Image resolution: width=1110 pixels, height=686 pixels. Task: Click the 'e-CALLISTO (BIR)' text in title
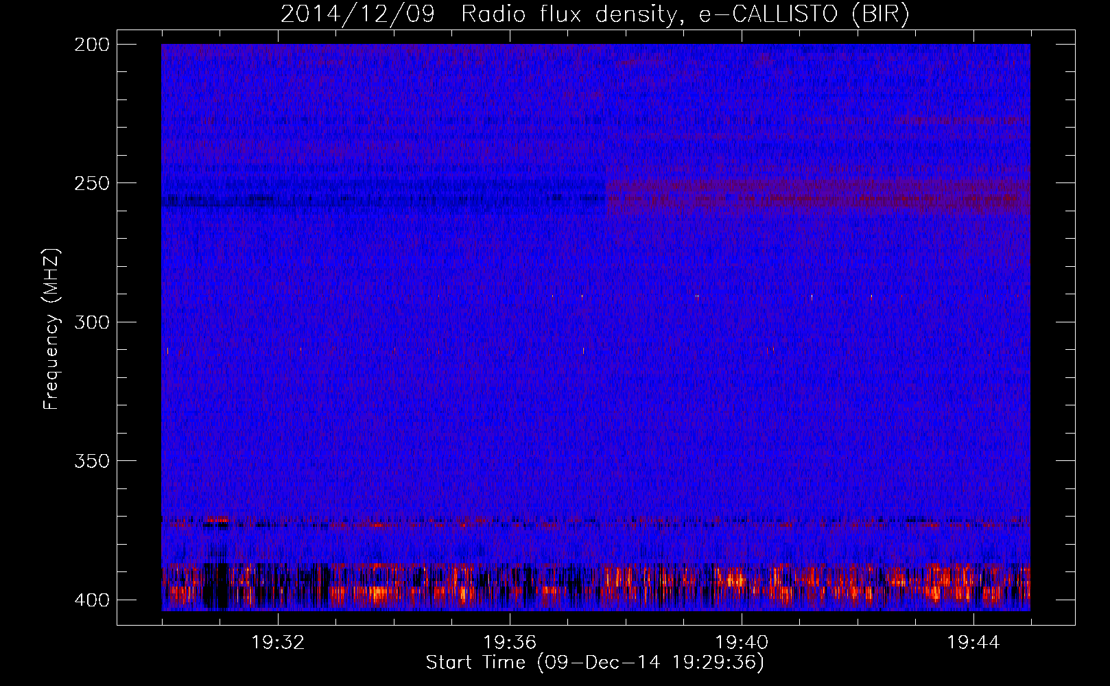coord(803,14)
